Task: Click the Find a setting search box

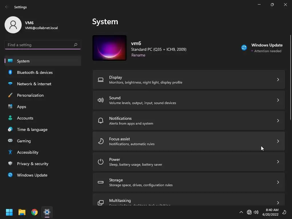Action: coord(43,45)
